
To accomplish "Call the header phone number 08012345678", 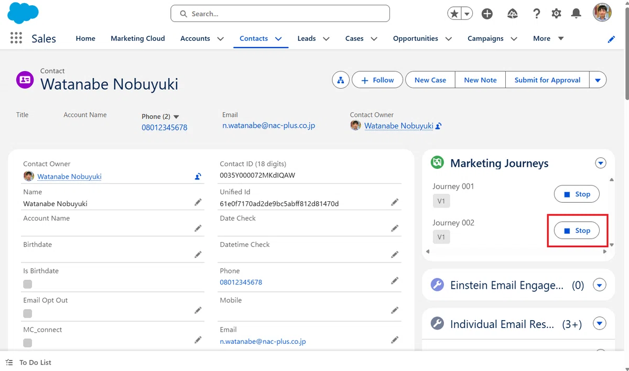I will tap(165, 127).
